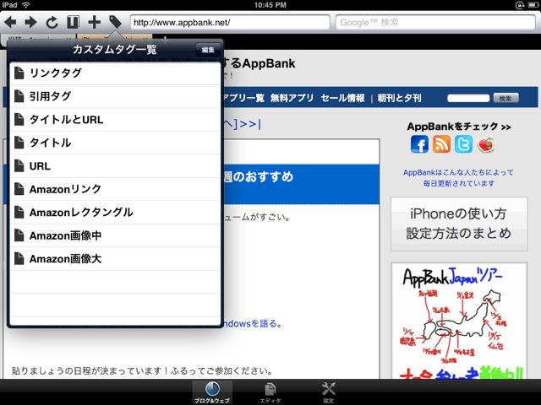
Task: Open the Twitter icon in the sidebar
Action: coord(463,144)
